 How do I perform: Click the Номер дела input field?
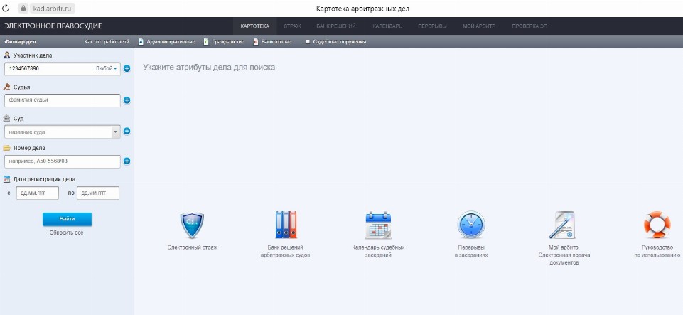(x=62, y=161)
